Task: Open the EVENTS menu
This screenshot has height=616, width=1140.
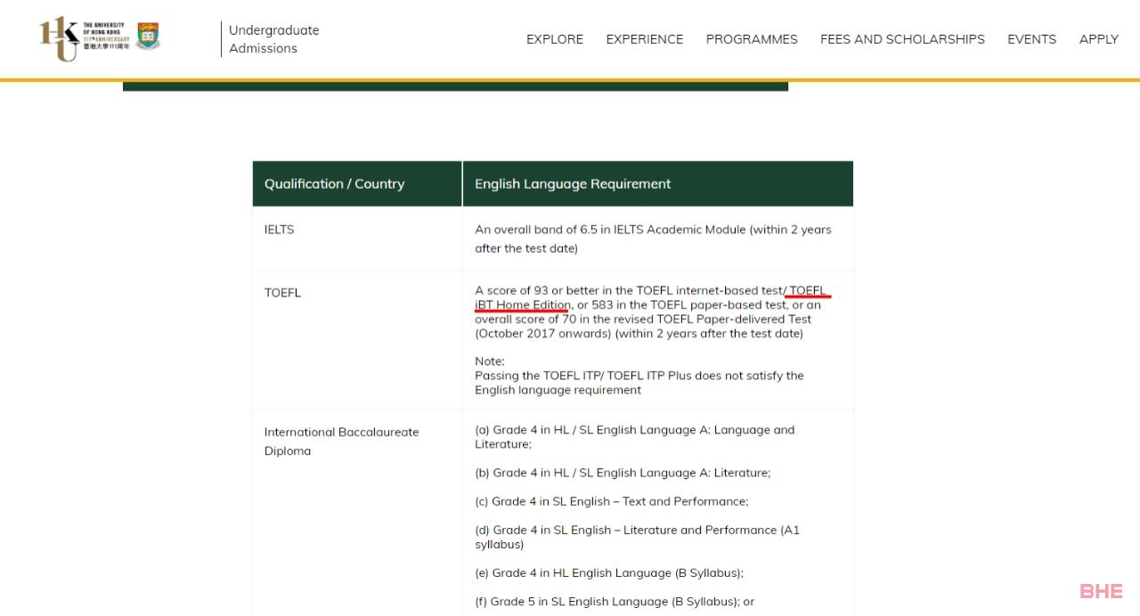Action: point(1031,39)
